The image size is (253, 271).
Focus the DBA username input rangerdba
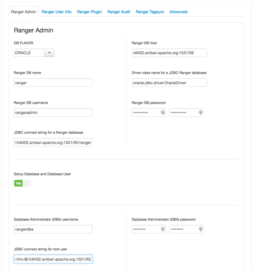53,229
